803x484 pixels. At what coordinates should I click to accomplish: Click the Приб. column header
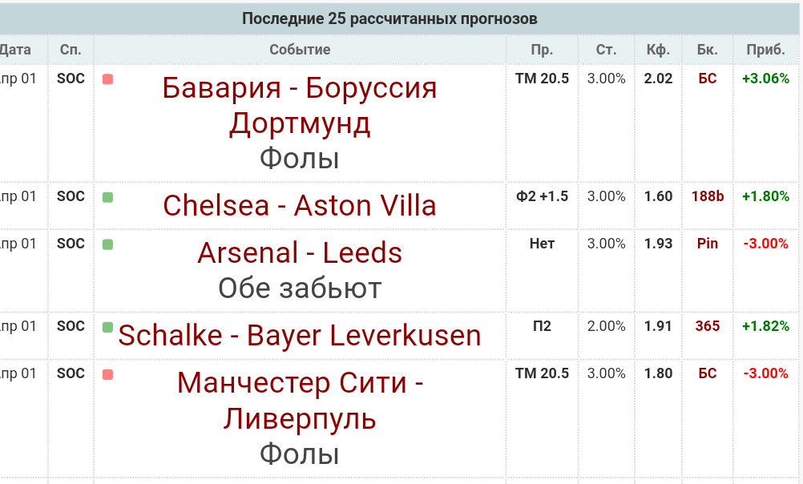coord(765,50)
